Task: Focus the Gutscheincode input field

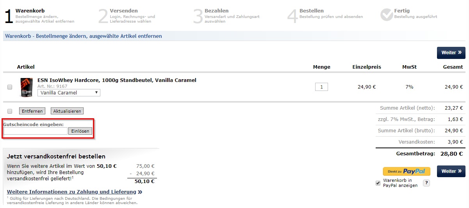Action: pyautogui.click(x=35, y=131)
